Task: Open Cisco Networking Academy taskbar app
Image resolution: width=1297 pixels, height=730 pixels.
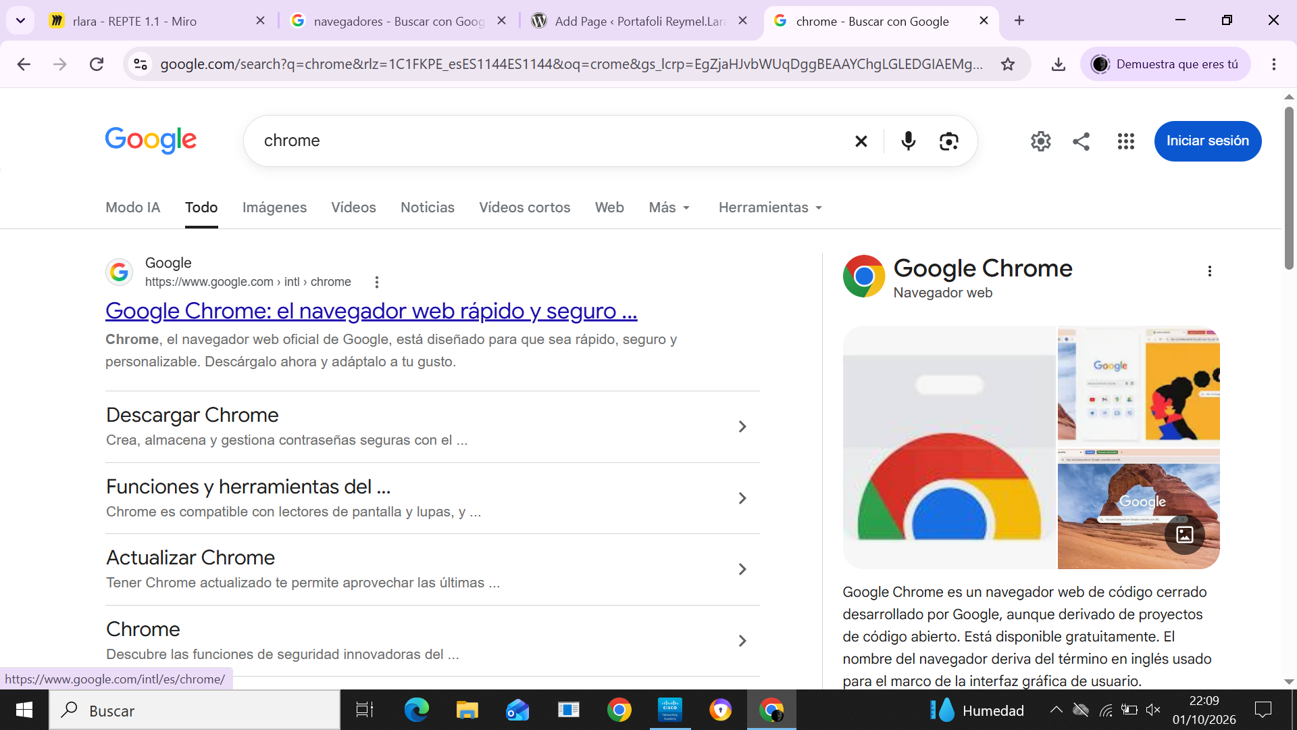Action: [x=670, y=710]
